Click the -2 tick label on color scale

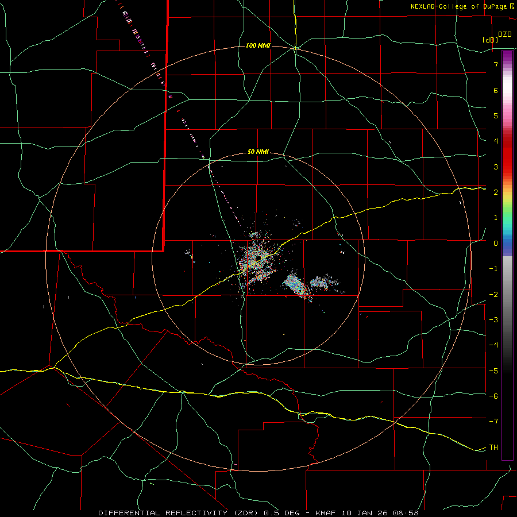point(493,295)
